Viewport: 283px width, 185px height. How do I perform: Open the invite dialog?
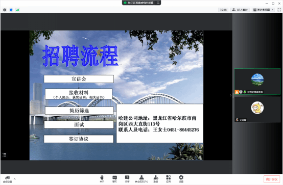(156, 179)
